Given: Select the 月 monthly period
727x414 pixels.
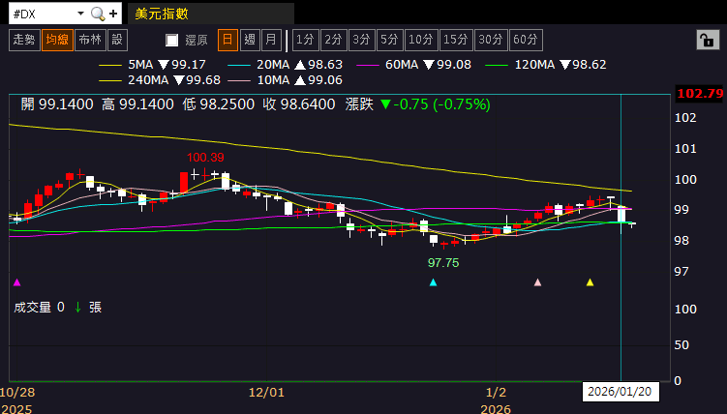Looking at the screenshot, I should [x=271, y=40].
